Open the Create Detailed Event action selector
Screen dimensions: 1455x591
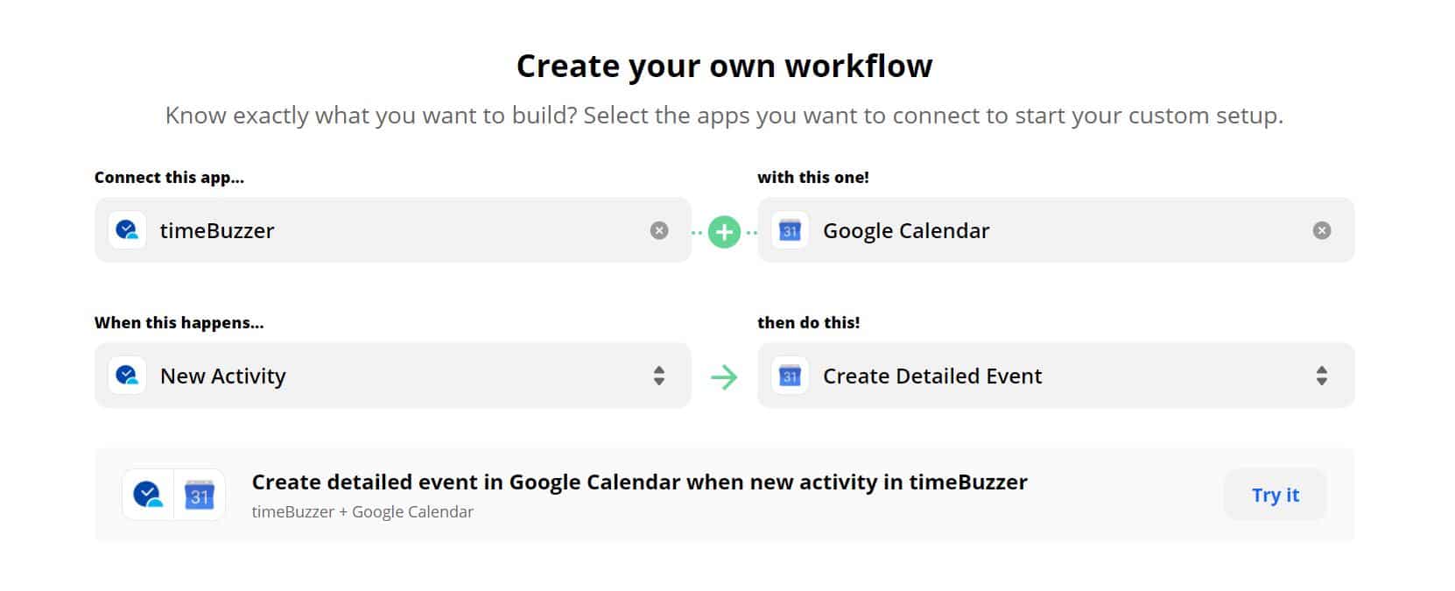point(1056,375)
